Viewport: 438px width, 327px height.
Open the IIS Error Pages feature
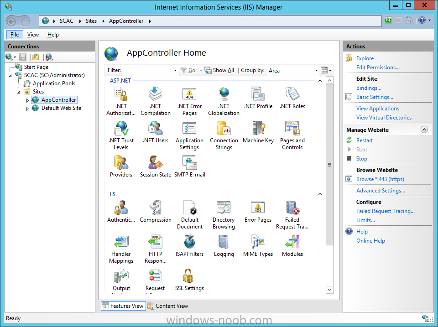tap(258, 212)
